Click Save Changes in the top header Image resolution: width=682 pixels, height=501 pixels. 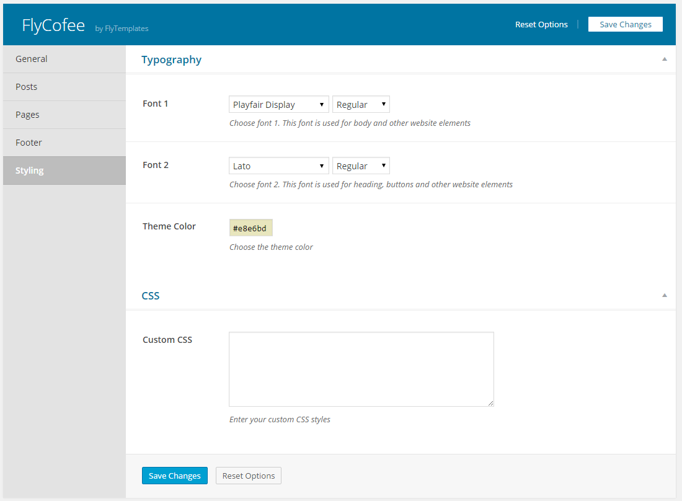coord(625,24)
